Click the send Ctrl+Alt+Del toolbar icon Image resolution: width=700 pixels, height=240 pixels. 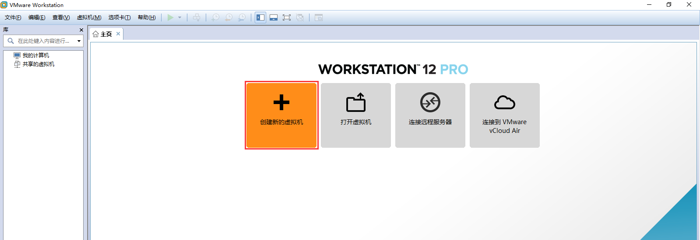pos(197,17)
